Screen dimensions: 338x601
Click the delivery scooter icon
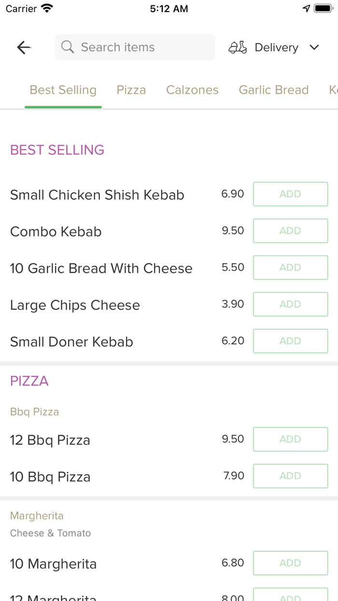click(237, 47)
